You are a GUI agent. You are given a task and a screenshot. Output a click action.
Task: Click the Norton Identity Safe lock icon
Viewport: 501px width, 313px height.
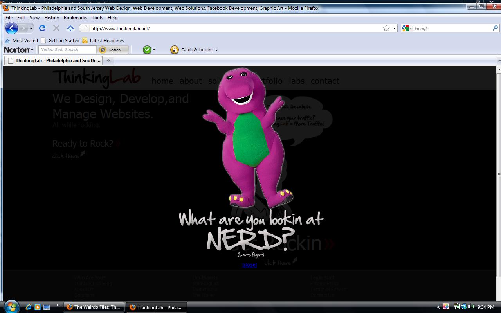[175, 50]
